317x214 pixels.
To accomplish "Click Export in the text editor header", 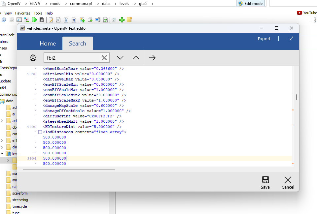I will pos(264,39).
